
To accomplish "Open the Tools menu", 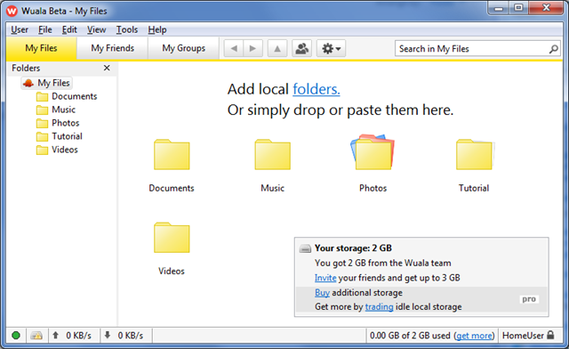I will 126,29.
